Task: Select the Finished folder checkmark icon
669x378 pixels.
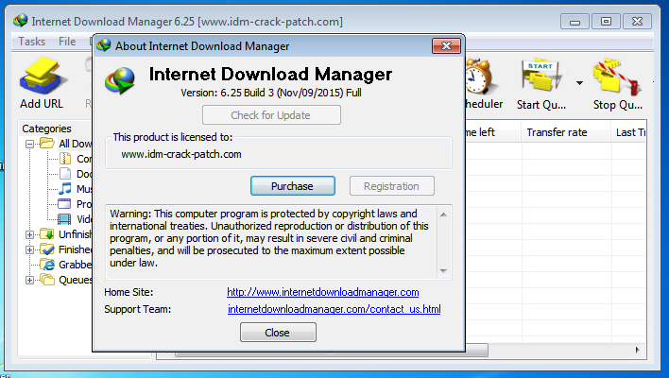Action: coord(47,249)
